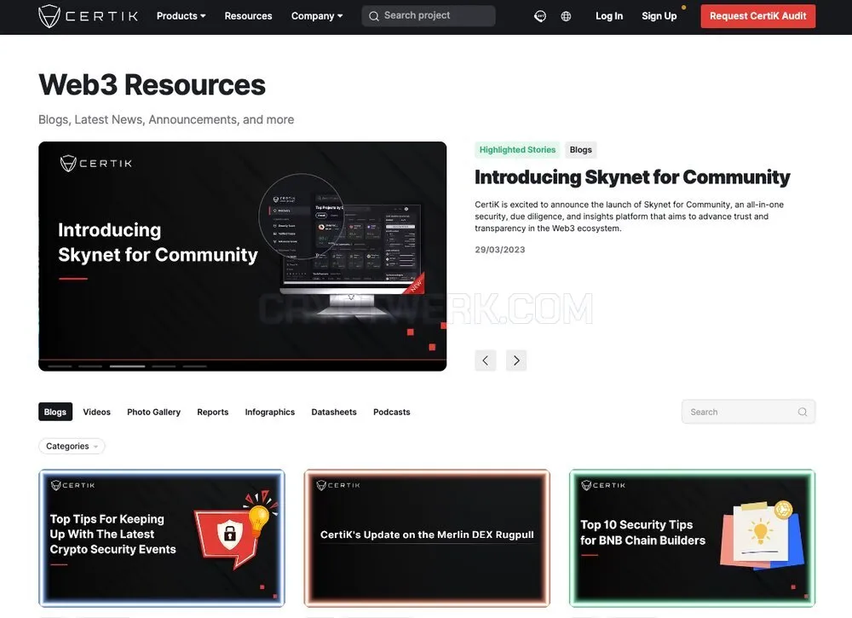Select the active third carousel indicator
Image resolution: width=852 pixels, height=618 pixels.
pyautogui.click(x=127, y=367)
